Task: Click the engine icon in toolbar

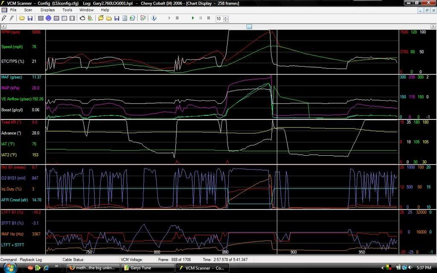Action: 83,18
